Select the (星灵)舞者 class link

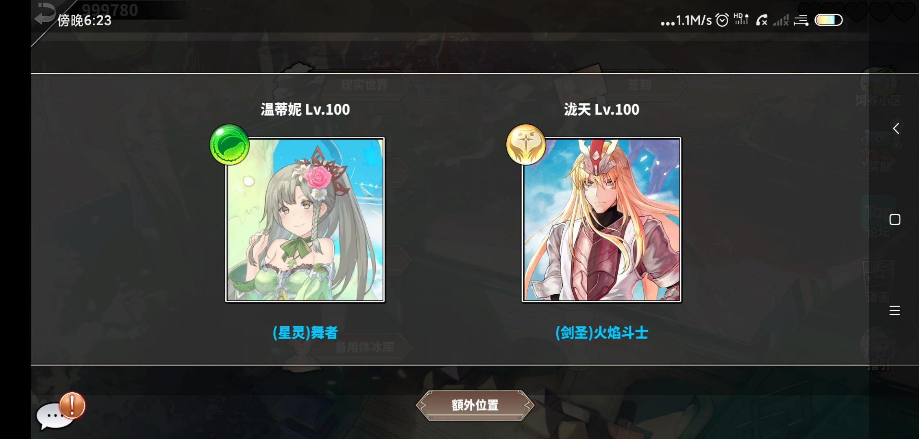coord(305,333)
